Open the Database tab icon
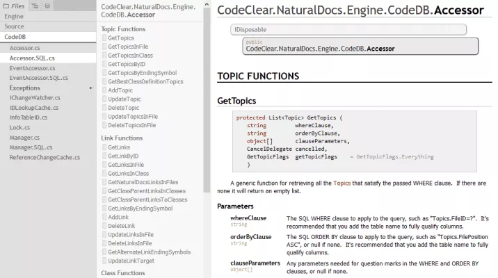The height and width of the screenshot is (278, 498). 47,6
